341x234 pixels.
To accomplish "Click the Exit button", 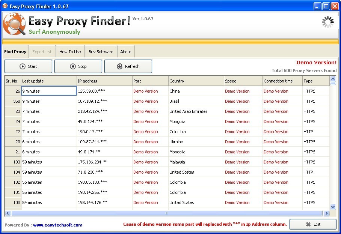I will pyautogui.click(x=313, y=224).
